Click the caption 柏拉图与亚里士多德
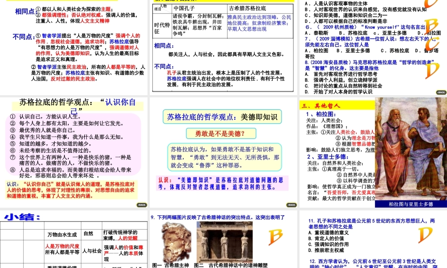The image size is (447, 268). [x=411, y=204]
